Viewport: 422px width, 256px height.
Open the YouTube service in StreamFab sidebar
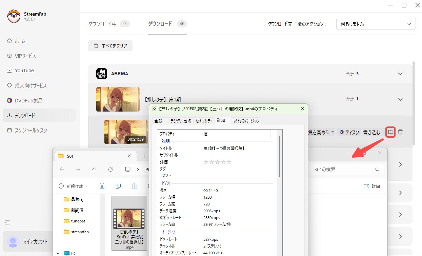click(24, 71)
